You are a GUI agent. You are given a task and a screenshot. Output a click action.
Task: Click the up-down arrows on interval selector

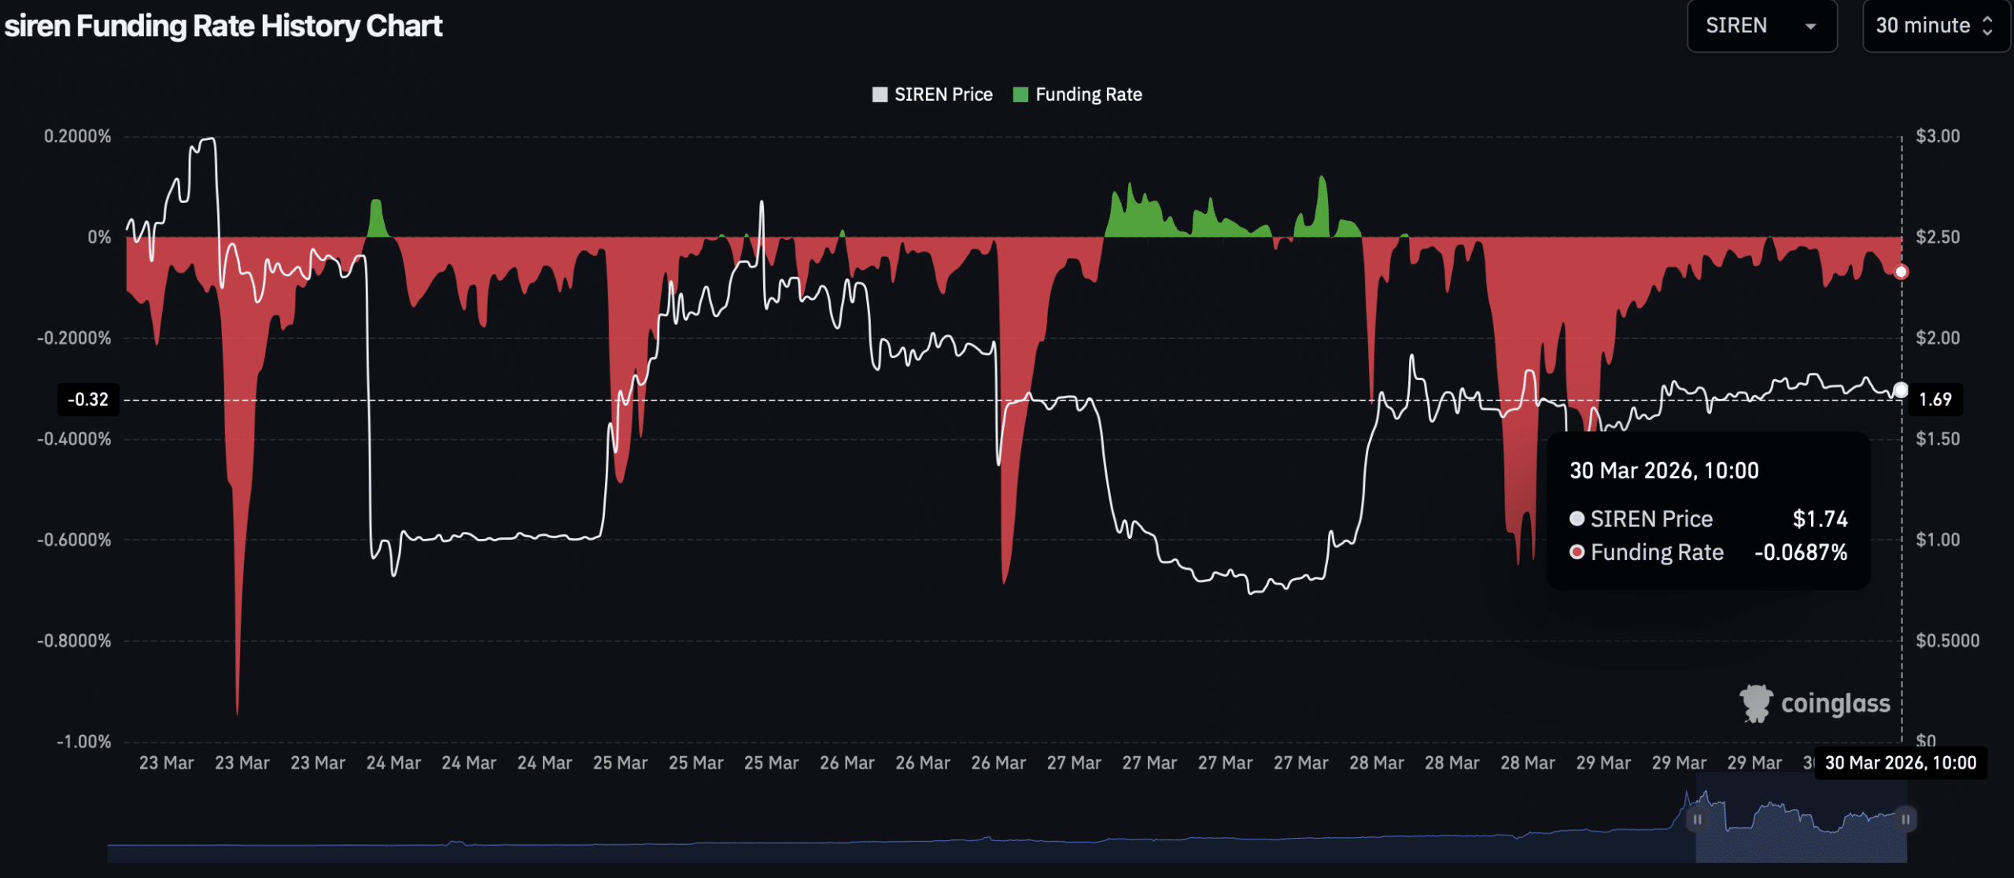(1988, 26)
